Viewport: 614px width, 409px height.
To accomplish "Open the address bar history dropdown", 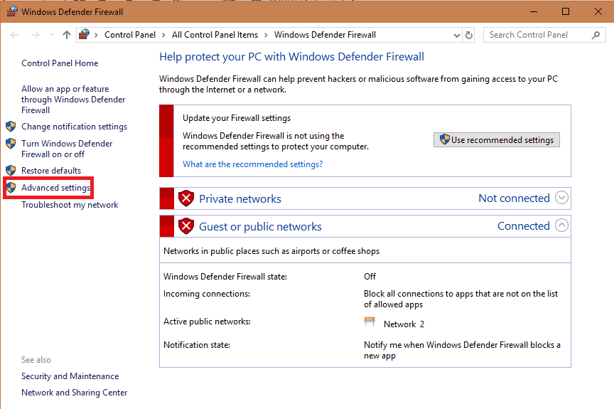I will [455, 35].
